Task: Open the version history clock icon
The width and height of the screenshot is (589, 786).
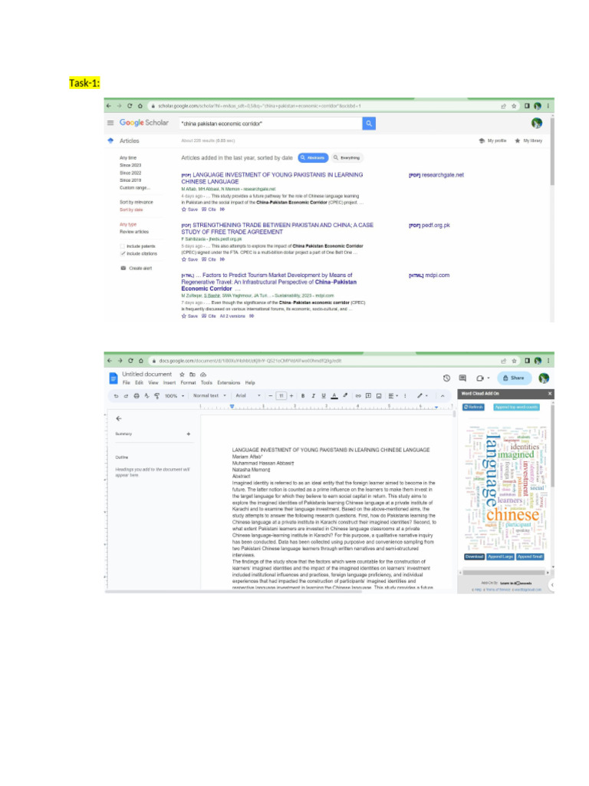Action: point(446,378)
